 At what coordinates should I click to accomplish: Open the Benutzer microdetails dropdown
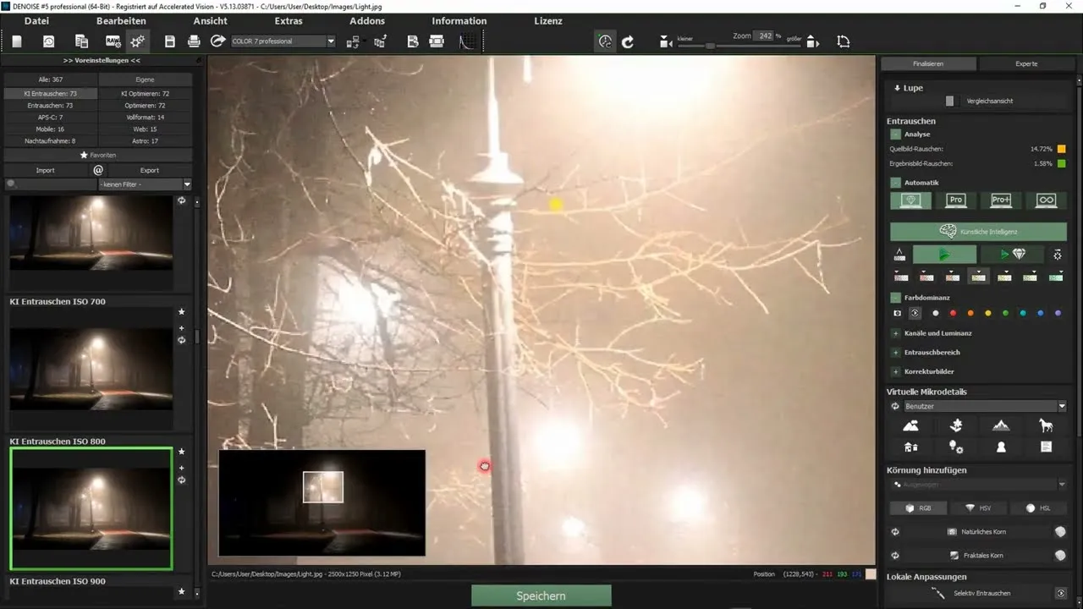pos(985,406)
